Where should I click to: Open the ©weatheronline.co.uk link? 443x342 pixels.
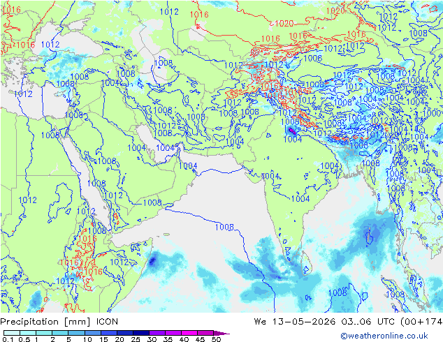point(384,336)
